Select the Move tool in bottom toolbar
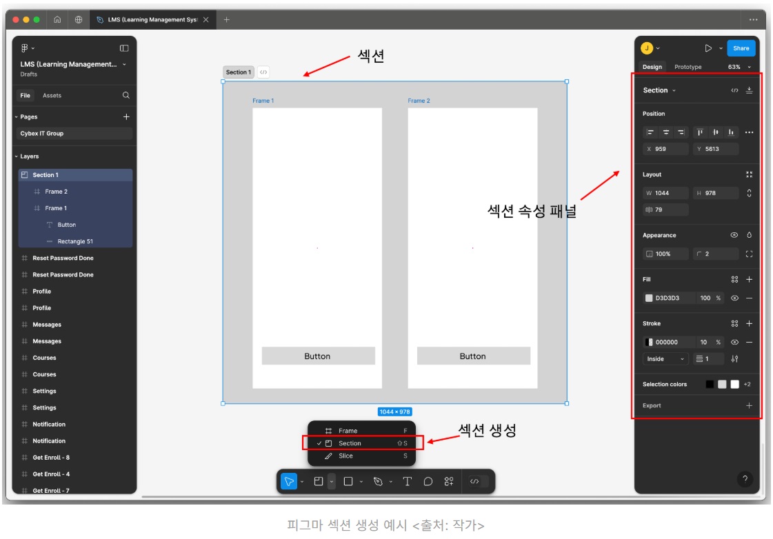773x539 pixels. (289, 481)
